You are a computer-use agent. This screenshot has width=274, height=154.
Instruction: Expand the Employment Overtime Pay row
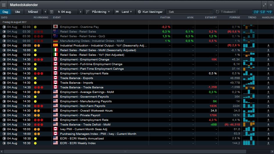(4, 27)
